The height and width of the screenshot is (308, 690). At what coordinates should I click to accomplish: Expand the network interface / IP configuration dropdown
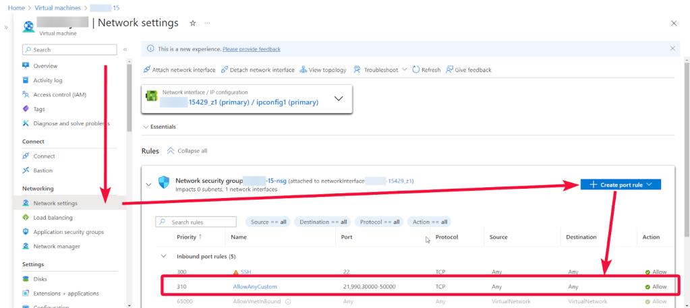point(339,98)
